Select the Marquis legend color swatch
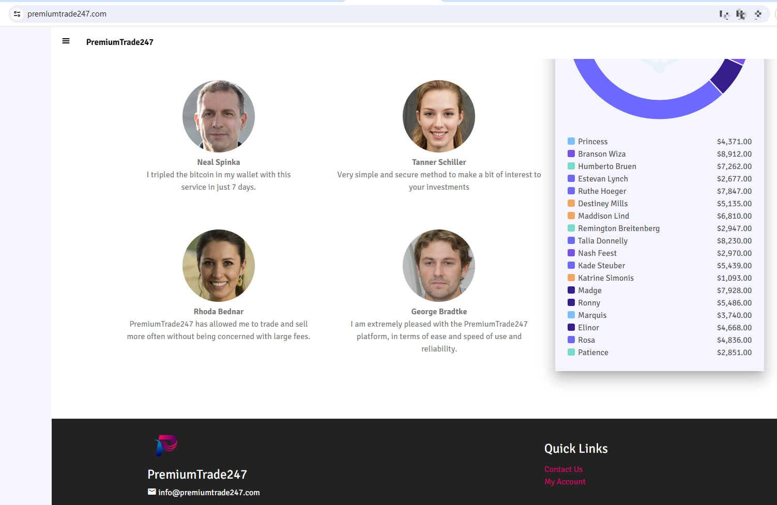This screenshot has height=505, width=777. 571,315
